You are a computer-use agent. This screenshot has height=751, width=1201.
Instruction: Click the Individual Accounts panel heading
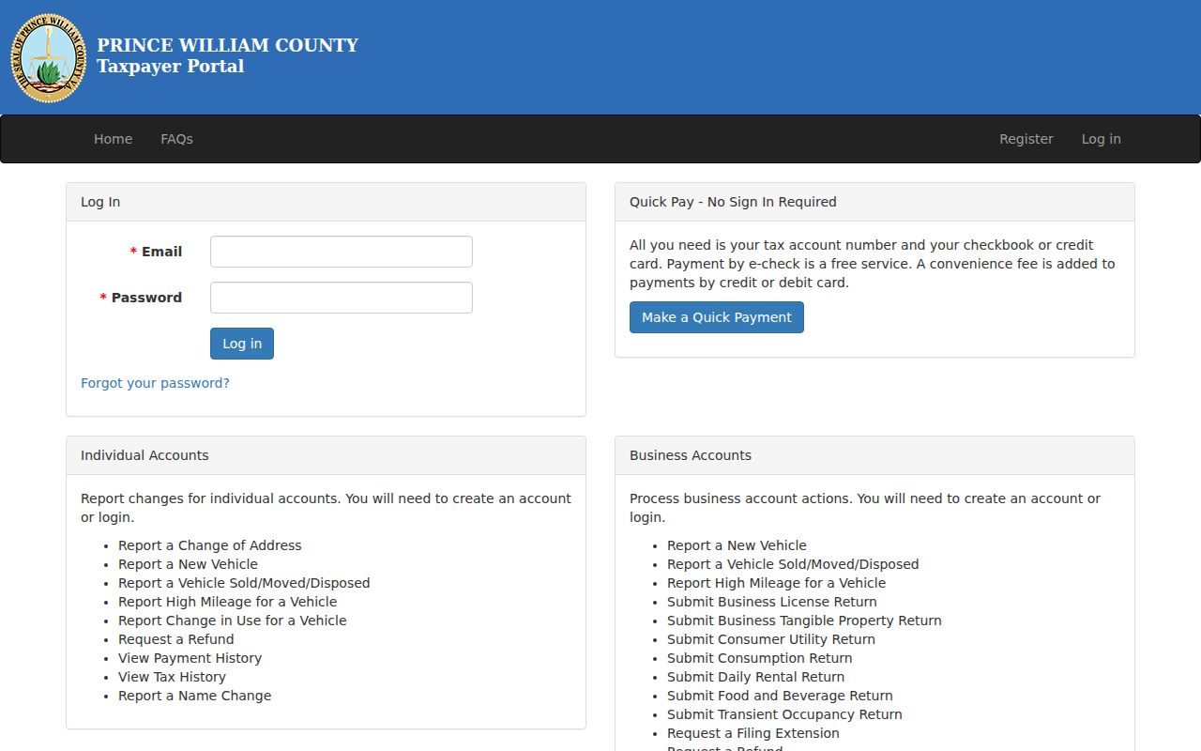point(326,455)
